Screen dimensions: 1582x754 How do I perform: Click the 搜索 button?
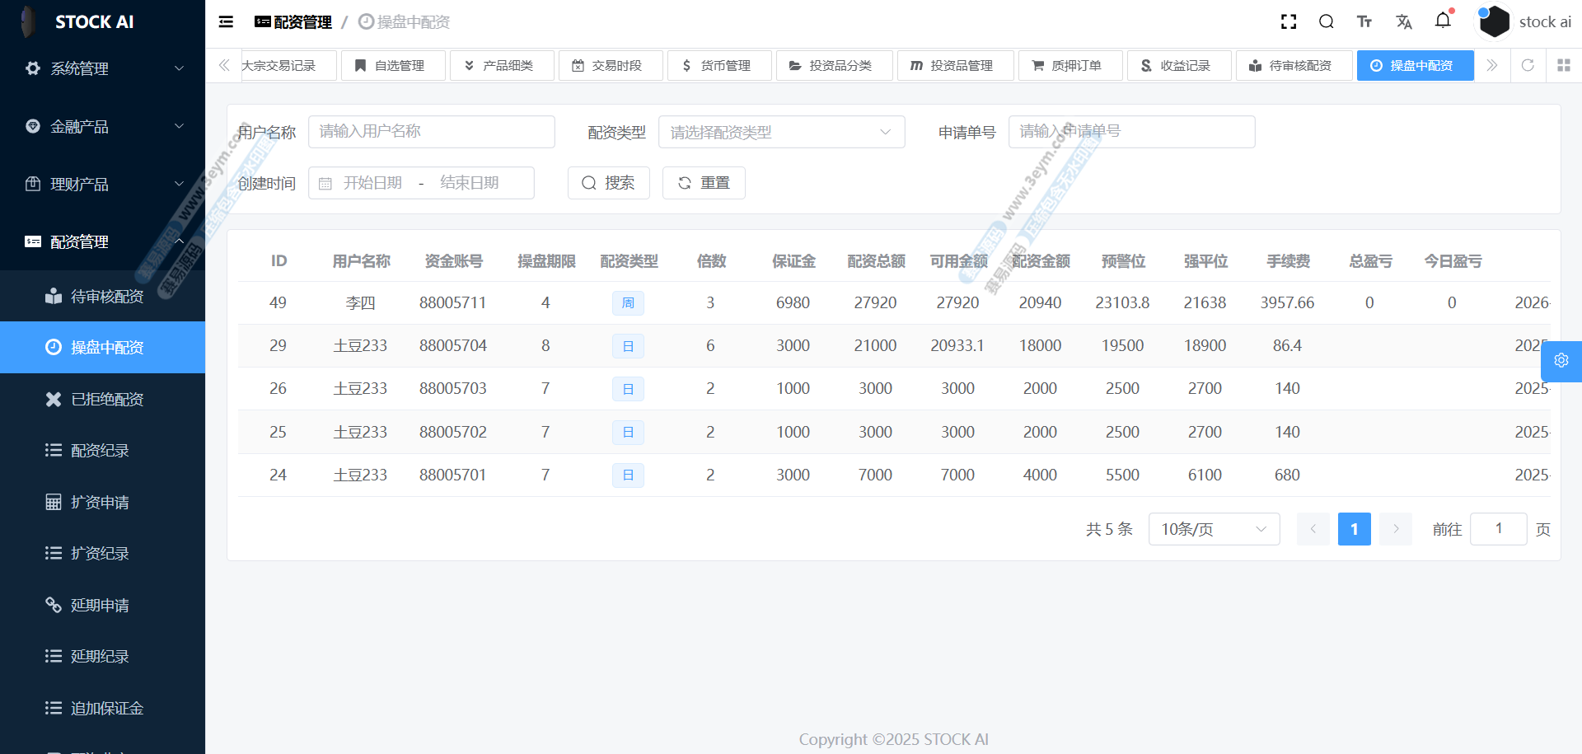608,183
